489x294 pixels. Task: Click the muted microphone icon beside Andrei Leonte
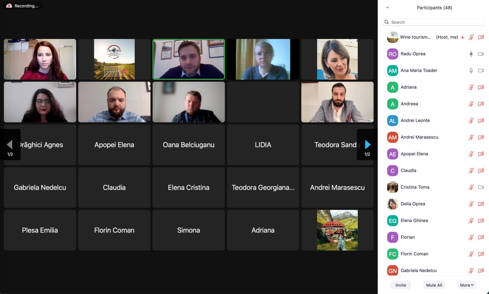point(471,120)
